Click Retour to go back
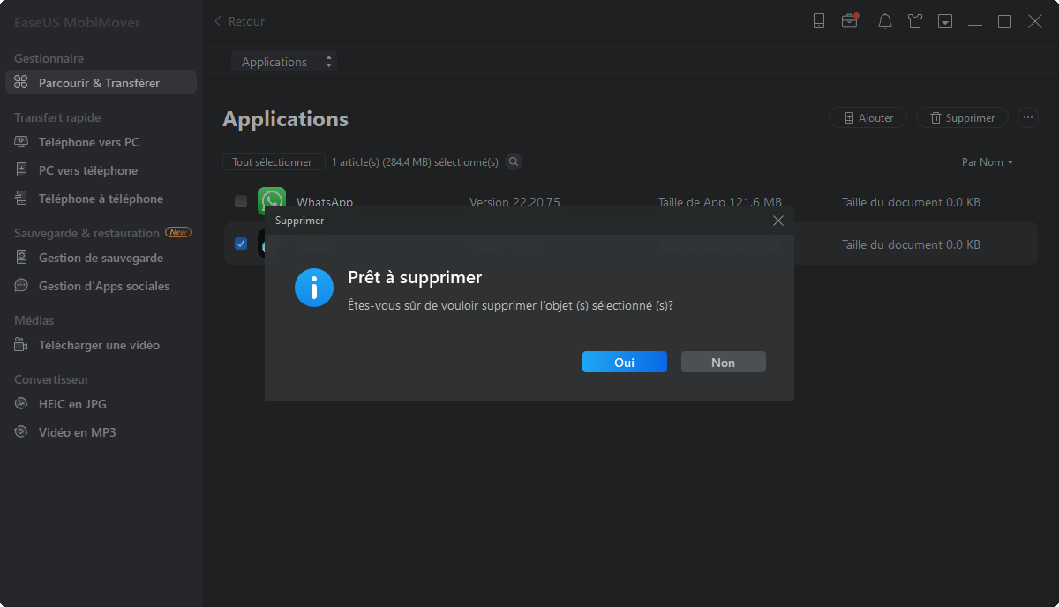Viewport: 1059px width, 607px height. [x=237, y=20]
